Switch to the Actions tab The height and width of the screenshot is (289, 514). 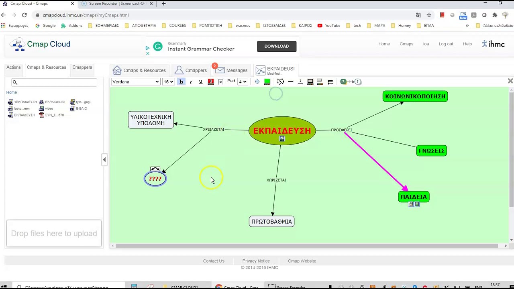tap(14, 67)
